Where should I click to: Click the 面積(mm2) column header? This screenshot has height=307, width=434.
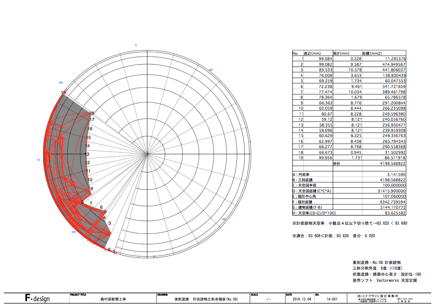(372, 53)
